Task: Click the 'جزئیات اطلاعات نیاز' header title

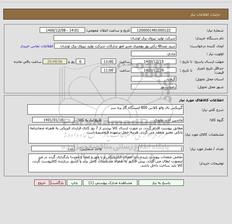Action: tap(205, 14)
